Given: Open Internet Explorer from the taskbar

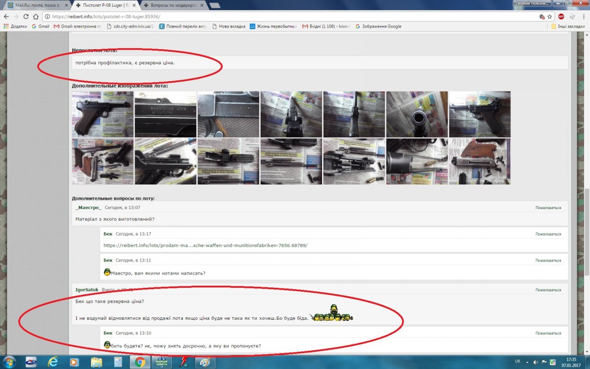Looking at the screenshot, I should [x=53, y=363].
